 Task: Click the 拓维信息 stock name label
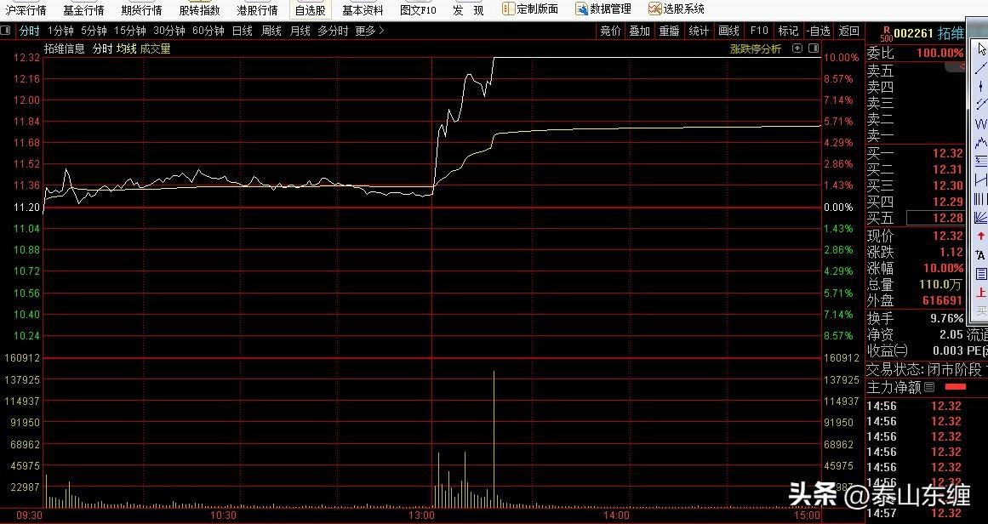[65, 48]
